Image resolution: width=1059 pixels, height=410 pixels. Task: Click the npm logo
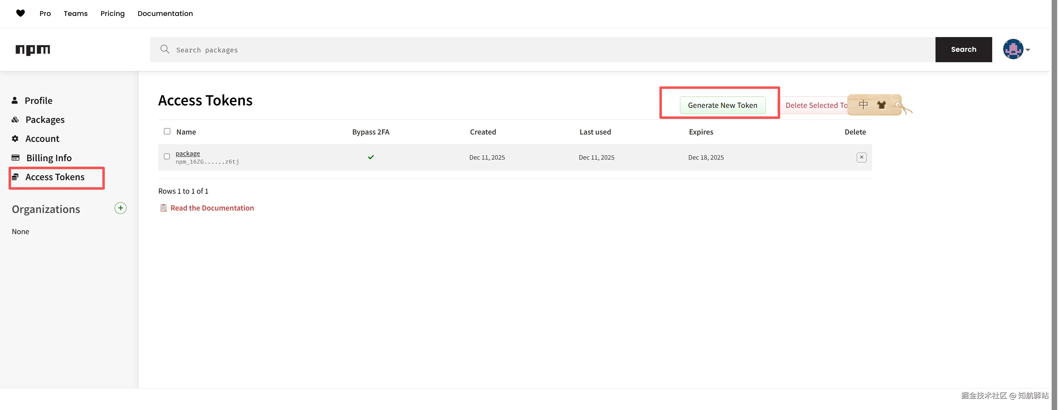[x=33, y=50]
